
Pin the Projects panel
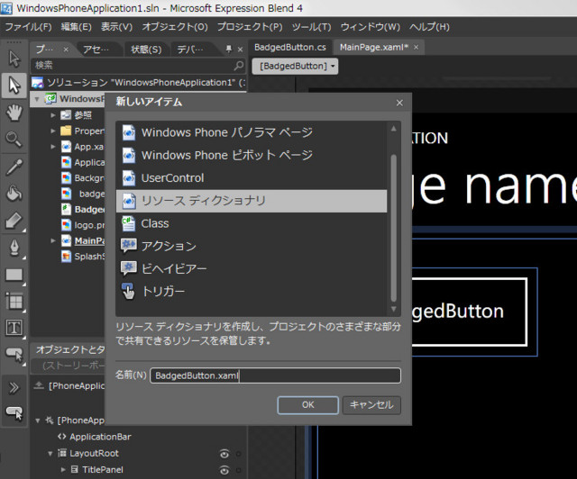tap(229, 49)
